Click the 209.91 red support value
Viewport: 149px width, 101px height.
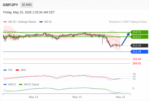tap(137, 63)
